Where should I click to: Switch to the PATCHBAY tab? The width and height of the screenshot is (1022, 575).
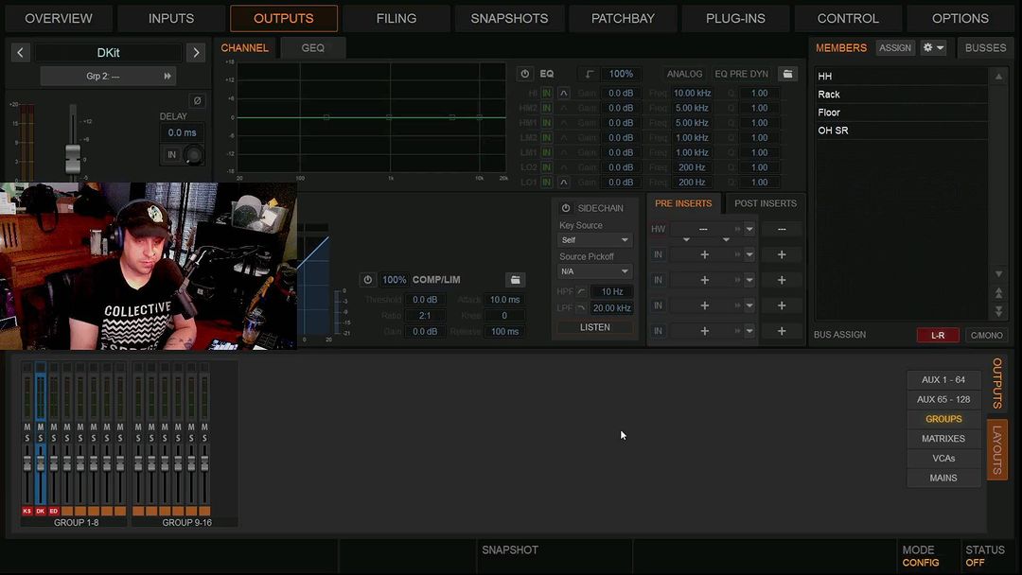[x=622, y=18]
